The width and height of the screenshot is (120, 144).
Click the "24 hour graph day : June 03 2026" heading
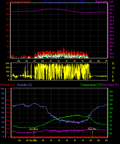65,1
